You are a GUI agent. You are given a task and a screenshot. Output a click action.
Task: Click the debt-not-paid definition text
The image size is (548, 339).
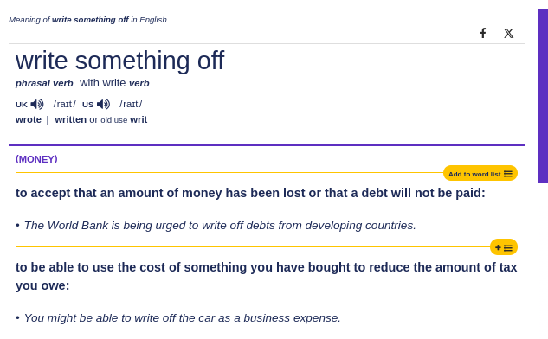click(x=250, y=193)
